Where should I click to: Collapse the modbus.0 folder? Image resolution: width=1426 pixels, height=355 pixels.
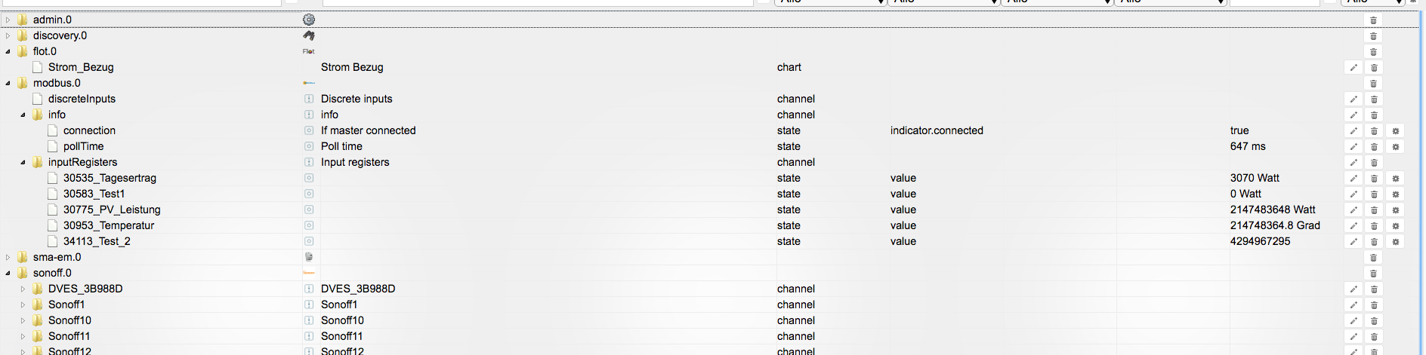(x=8, y=83)
